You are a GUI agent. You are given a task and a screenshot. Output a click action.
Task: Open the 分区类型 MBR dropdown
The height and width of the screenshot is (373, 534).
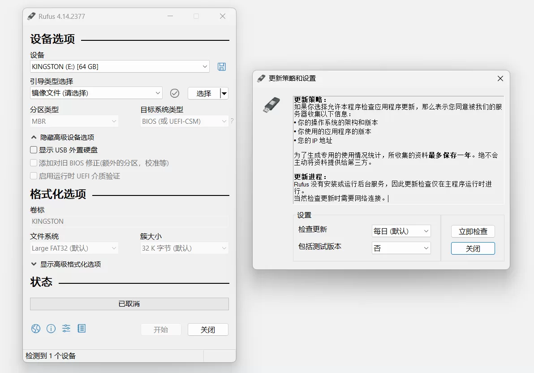click(74, 121)
